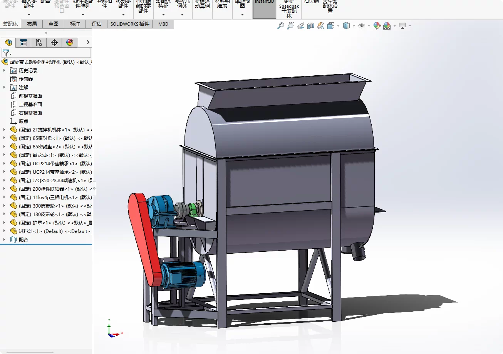Open the DimXpertManager crosshair tab
Viewport: 503px width, 354px height.
tap(54, 43)
